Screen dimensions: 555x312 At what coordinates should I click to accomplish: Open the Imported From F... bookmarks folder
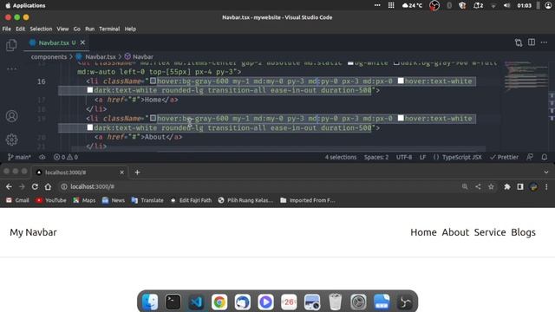308,200
